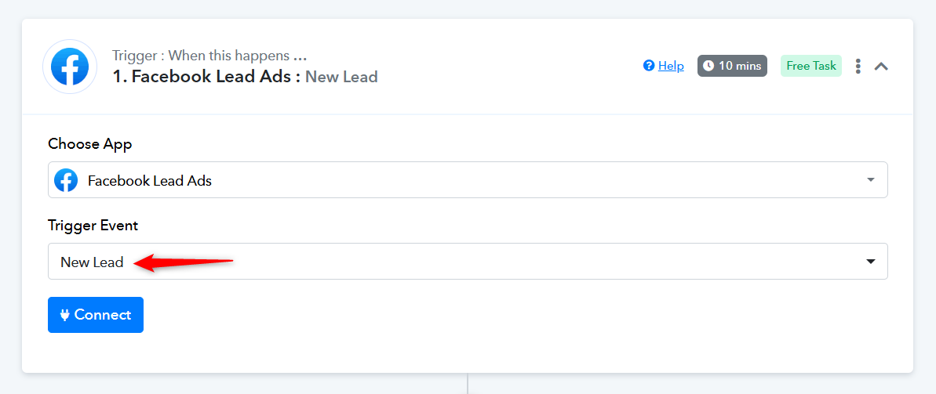Screen dimensions: 936x394
Task: Select the New Lead trigger event value
Action: [x=92, y=262]
